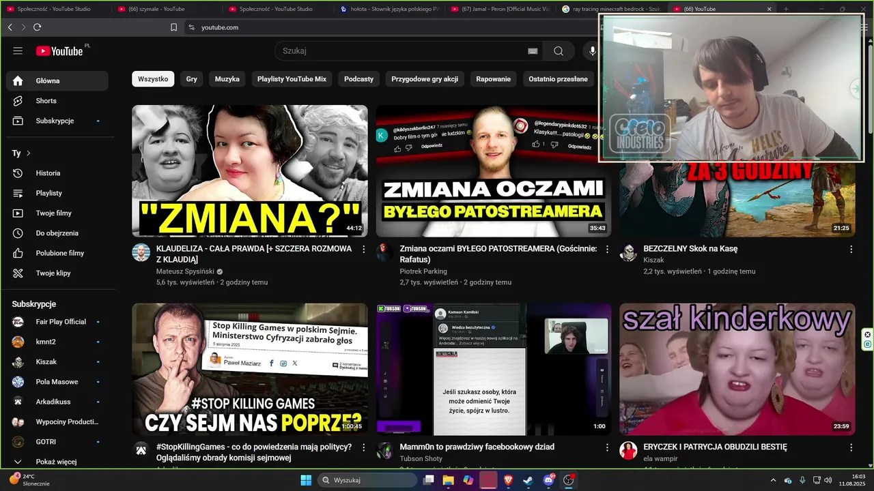This screenshot has height=491, width=874.
Task: Open Kiszak channel avatar under BEZCZELNY video
Action: pyautogui.click(x=628, y=253)
